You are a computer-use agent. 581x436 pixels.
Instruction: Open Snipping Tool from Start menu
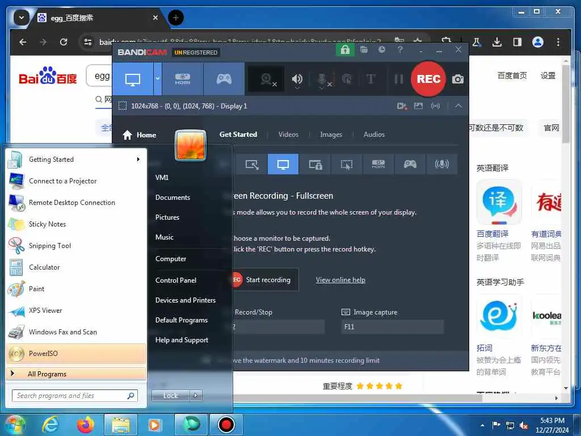tap(76, 245)
